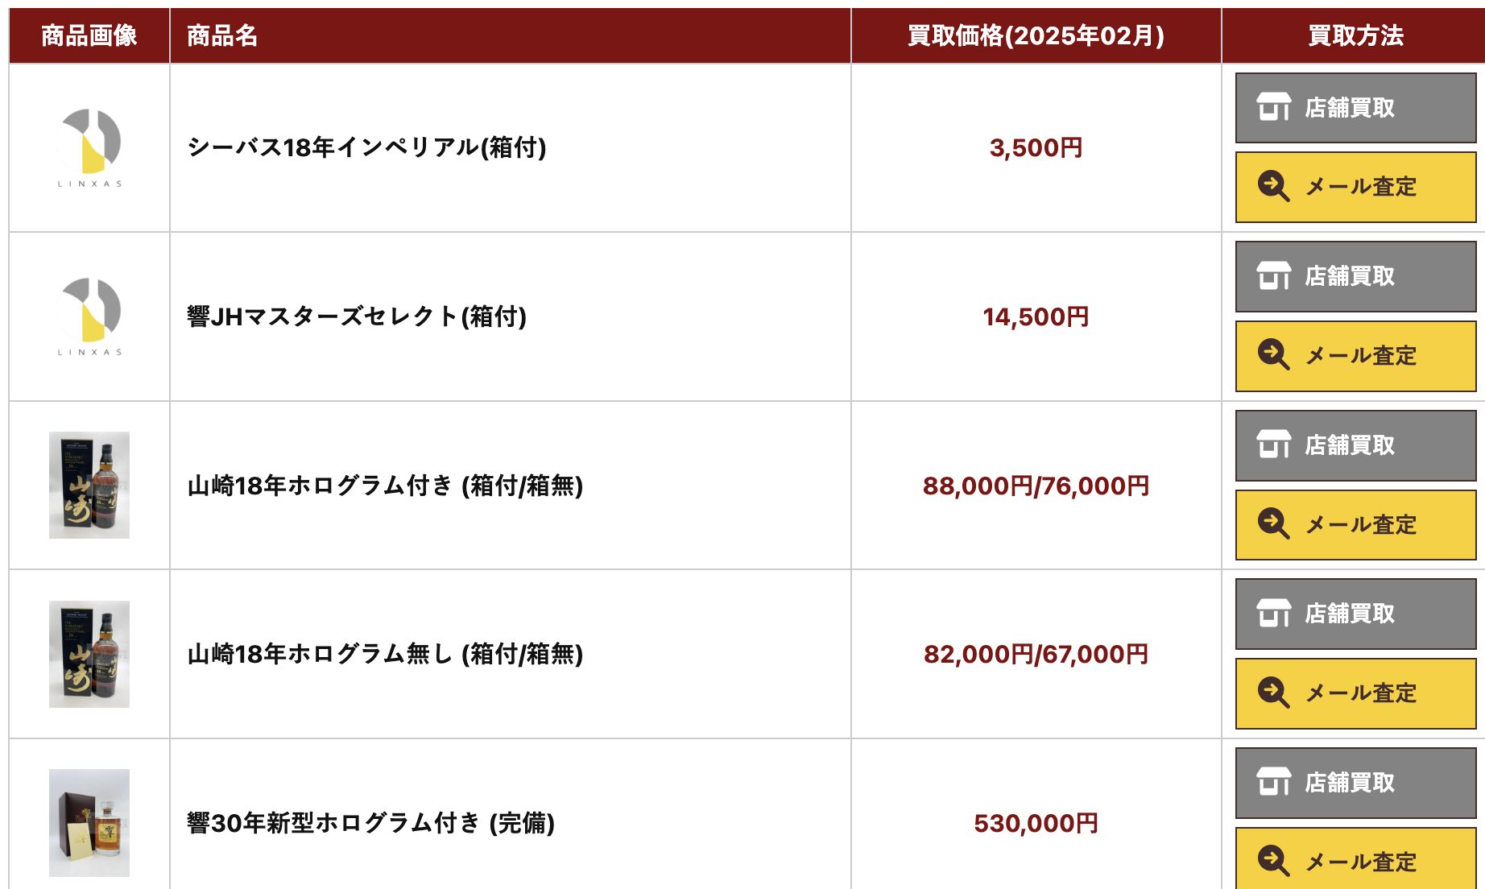
Task: Click LINXAS placeholder image for Chivas 18
Action: tap(89, 148)
